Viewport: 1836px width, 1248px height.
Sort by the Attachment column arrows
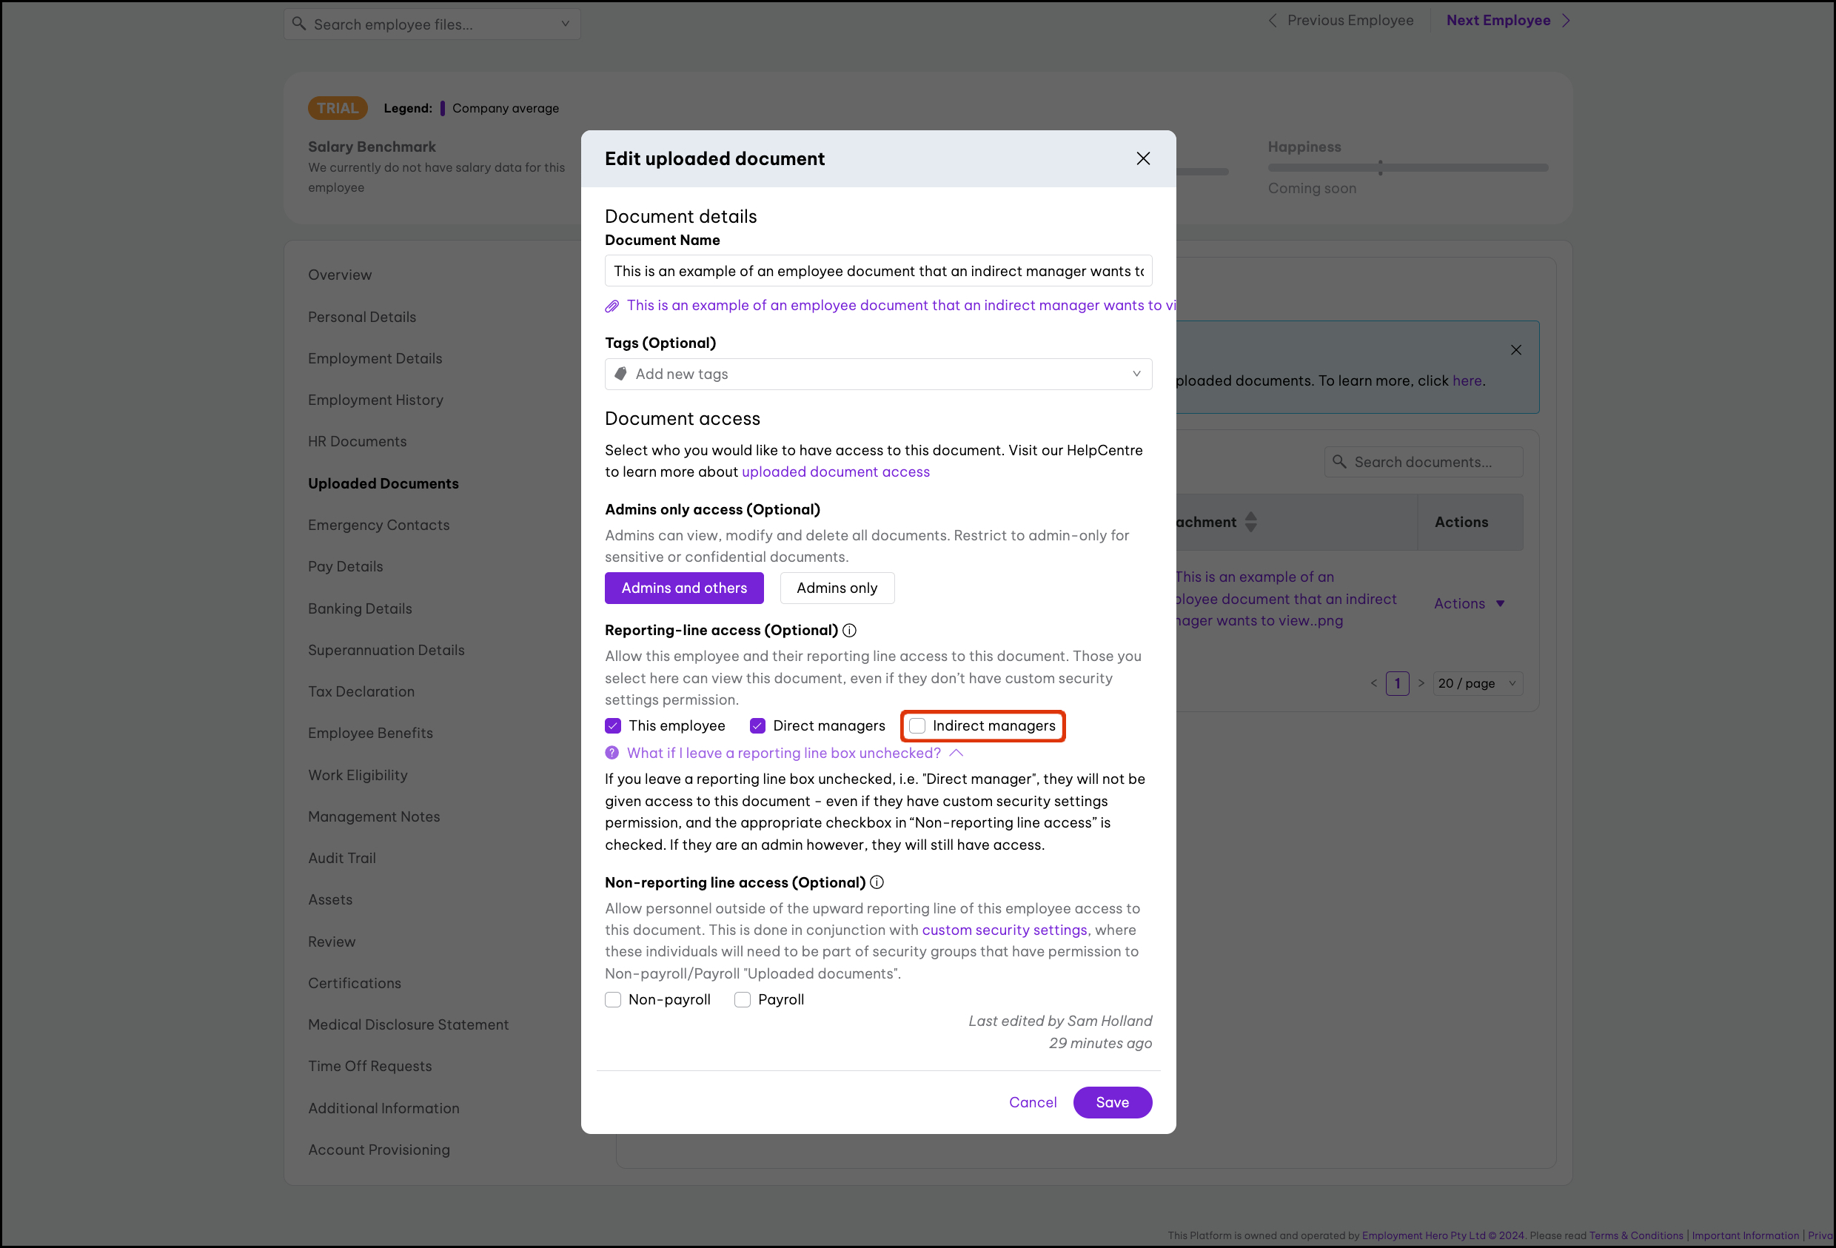[1250, 522]
